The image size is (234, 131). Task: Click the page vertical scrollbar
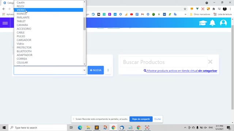pos(233,67)
